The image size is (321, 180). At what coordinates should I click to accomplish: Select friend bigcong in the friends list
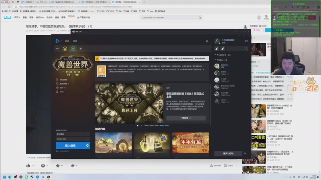(231, 66)
